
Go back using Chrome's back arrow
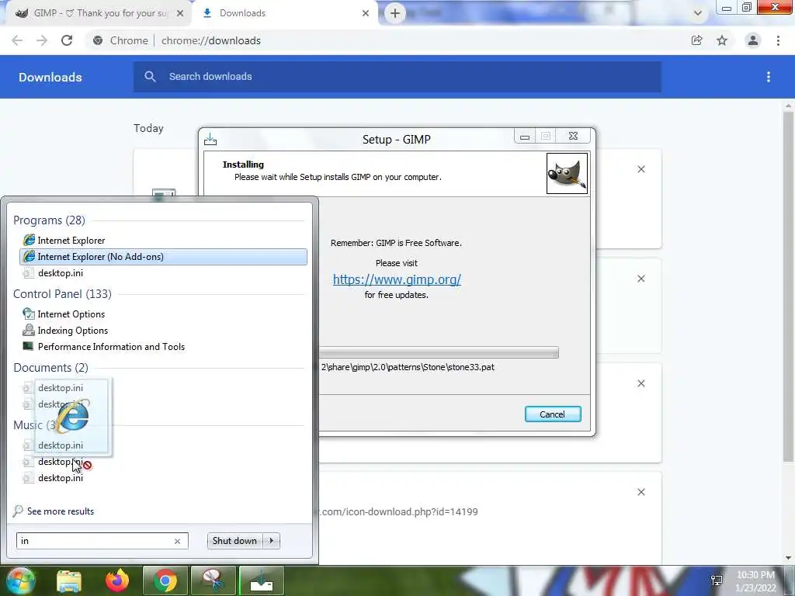pyautogui.click(x=17, y=40)
